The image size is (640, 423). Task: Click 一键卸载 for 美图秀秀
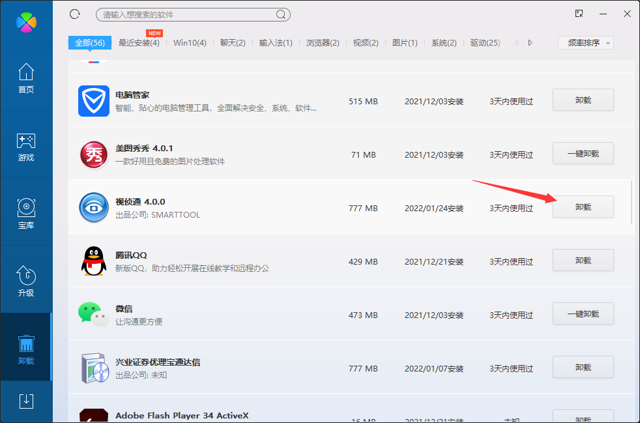click(583, 154)
